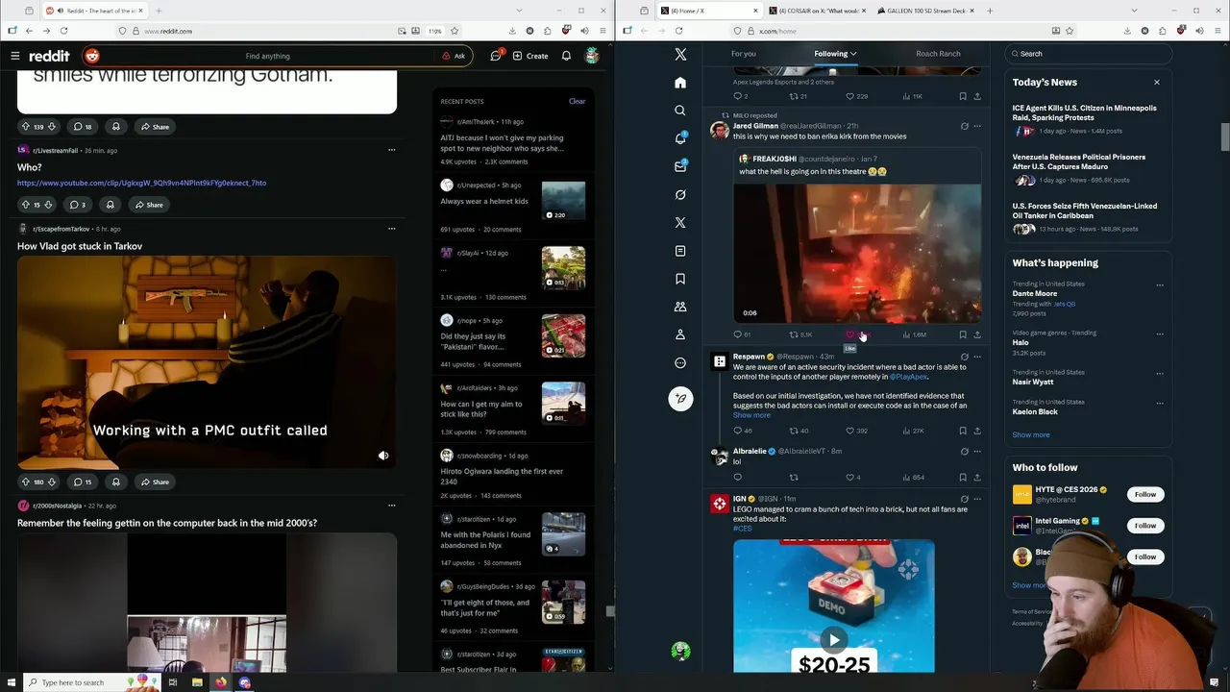1230x692 pixels.
Task: Click the X logo at top of sidebar
Action: [x=680, y=55]
